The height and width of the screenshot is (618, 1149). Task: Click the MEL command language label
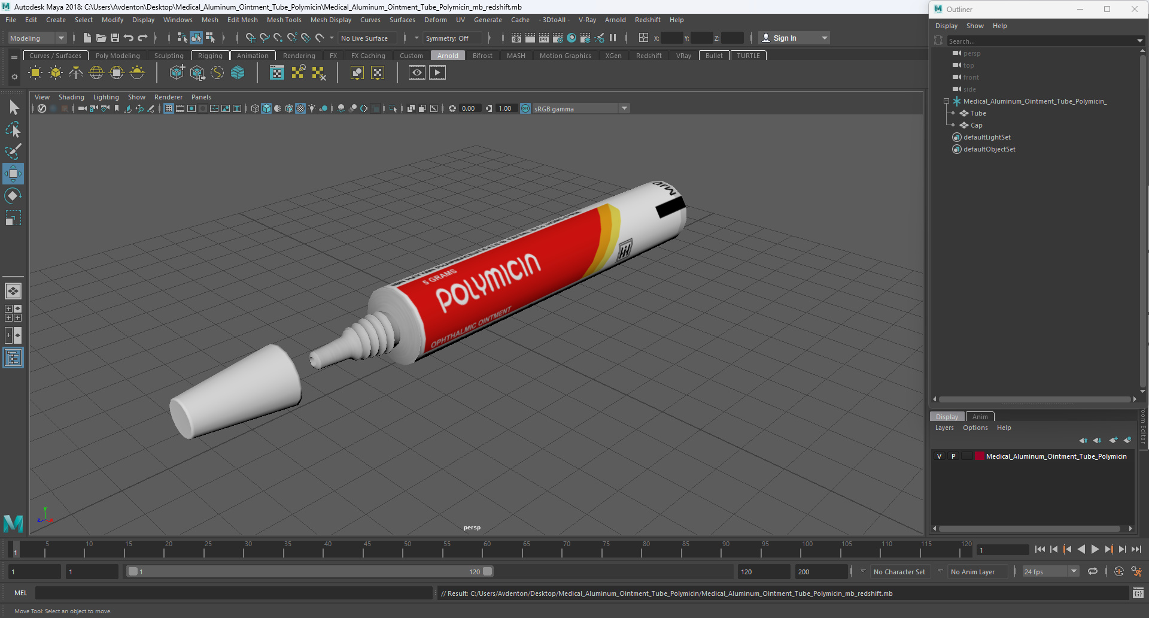tap(21, 593)
